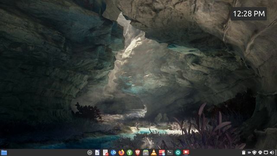Launch qBittorrent from the taskbar

click(113, 153)
